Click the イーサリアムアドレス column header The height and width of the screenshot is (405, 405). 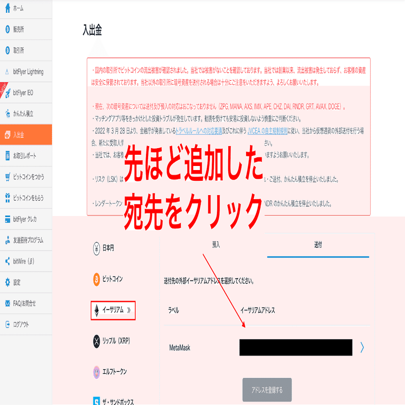(257, 310)
